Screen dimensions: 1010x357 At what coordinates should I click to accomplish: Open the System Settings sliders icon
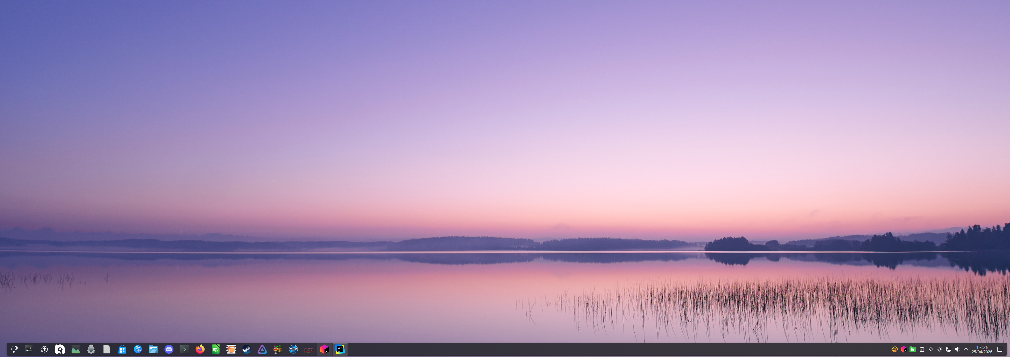(x=29, y=349)
